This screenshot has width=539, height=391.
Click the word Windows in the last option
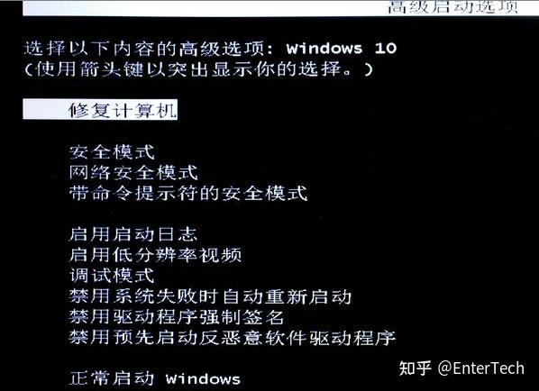[x=203, y=379]
